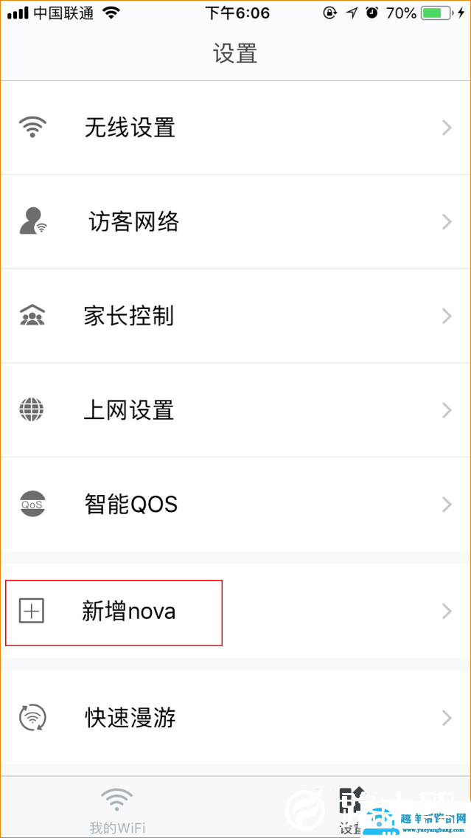This screenshot has width=471, height=838.
Task: Click the guest network person icon
Action: 32,221
